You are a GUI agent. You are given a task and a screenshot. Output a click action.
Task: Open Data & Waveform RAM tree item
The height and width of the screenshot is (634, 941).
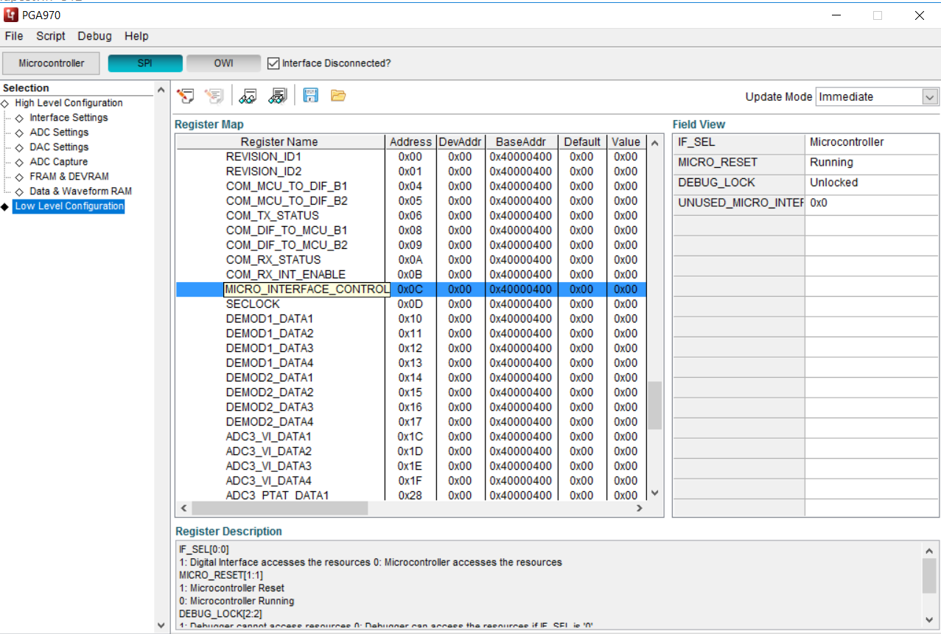click(x=80, y=191)
